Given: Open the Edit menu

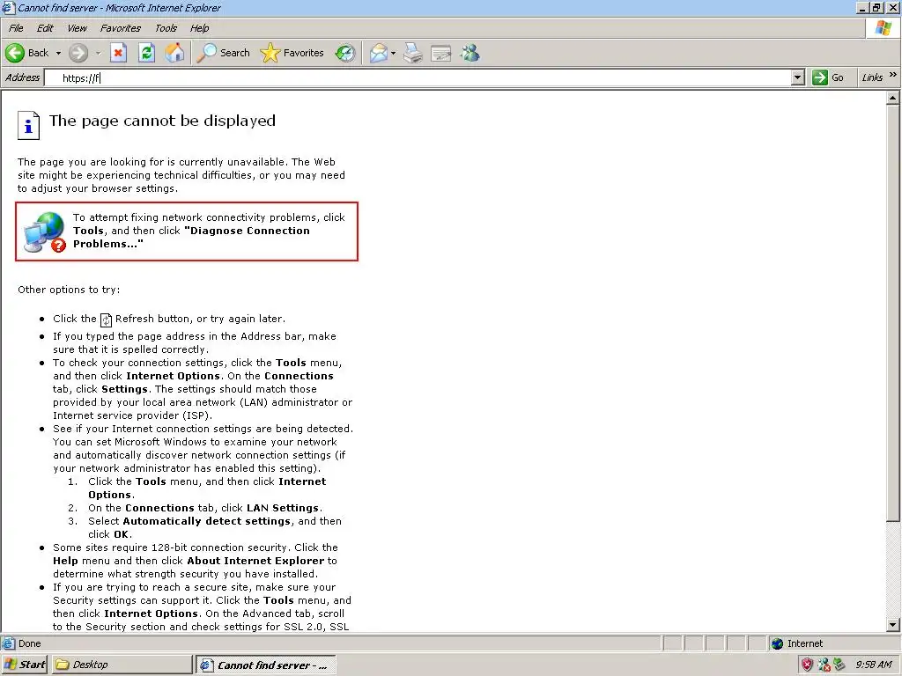Looking at the screenshot, I should pyautogui.click(x=45, y=28).
